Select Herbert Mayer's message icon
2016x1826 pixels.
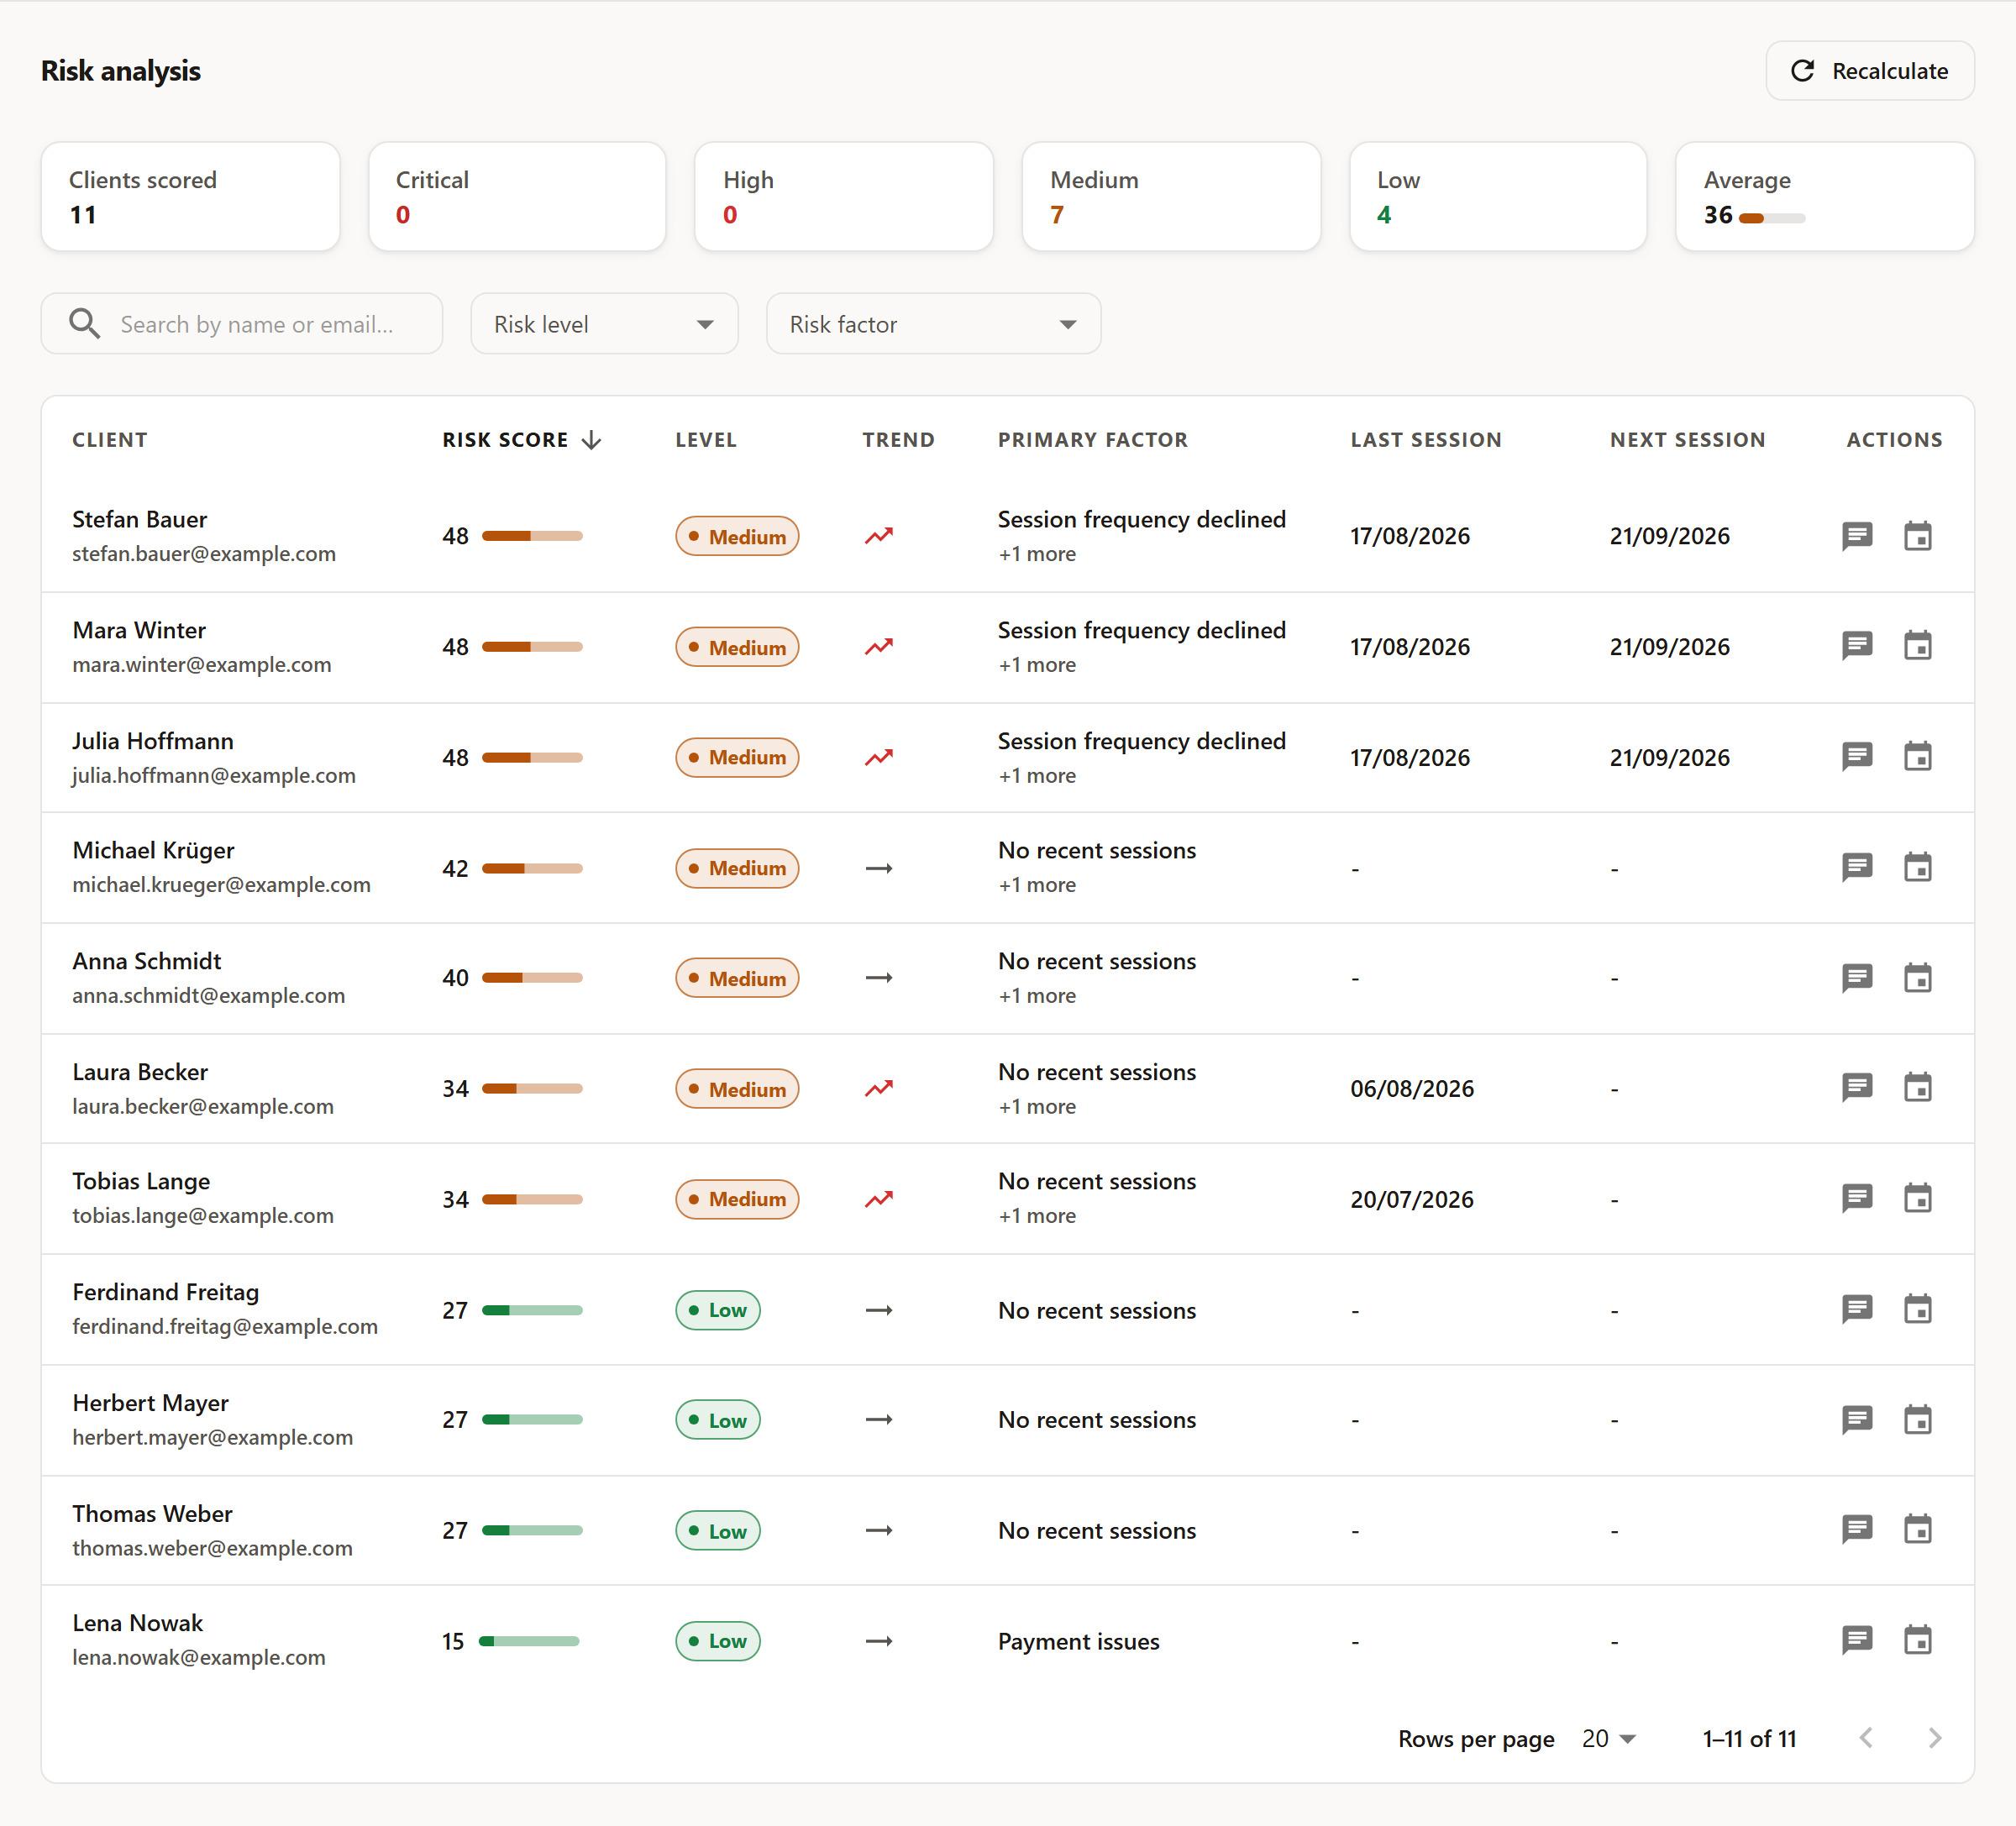pyautogui.click(x=1857, y=1420)
